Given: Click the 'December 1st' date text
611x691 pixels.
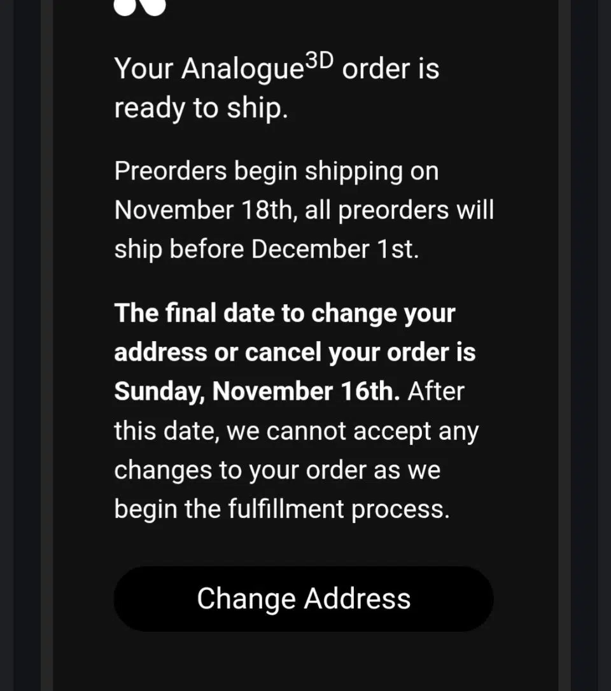Looking at the screenshot, I should 335,249.
